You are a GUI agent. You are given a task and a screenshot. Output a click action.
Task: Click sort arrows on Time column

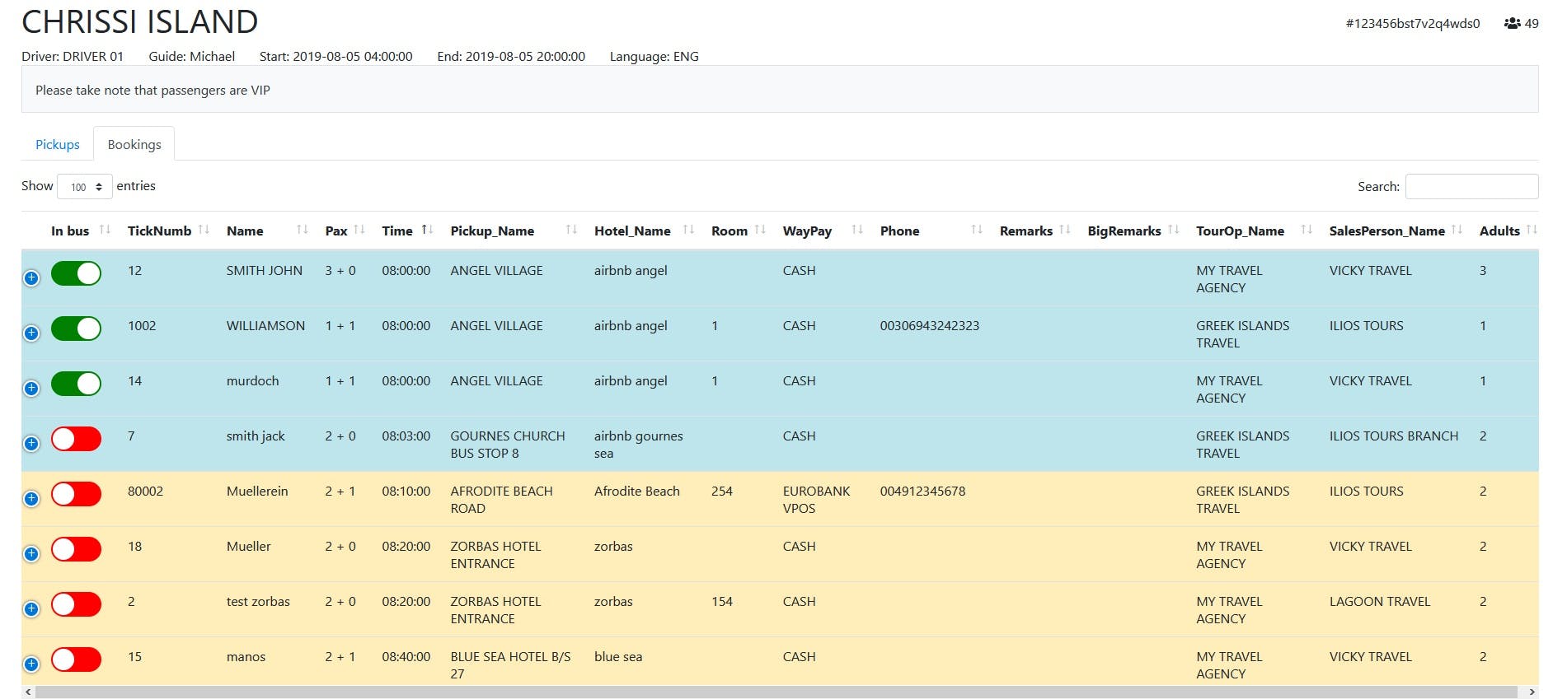click(x=427, y=231)
